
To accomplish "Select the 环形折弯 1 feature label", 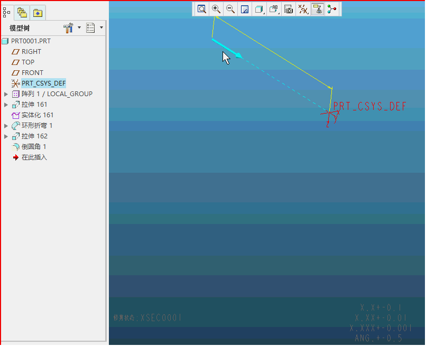I will tap(37, 126).
